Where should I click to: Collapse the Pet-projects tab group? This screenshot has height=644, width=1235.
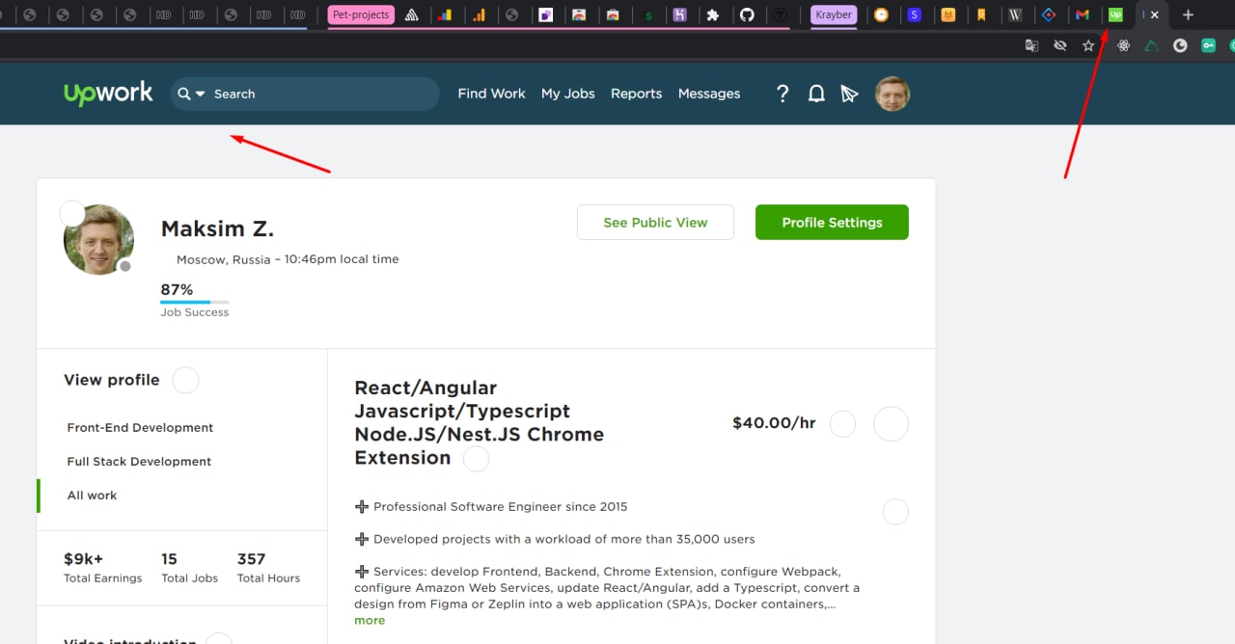(x=360, y=14)
